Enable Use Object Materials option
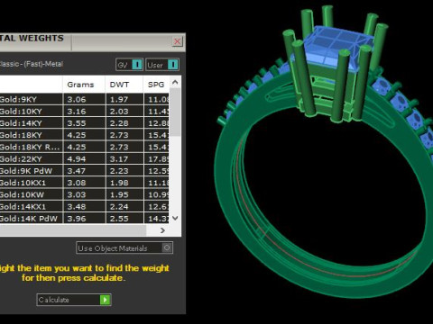Image resolution: width=433 pixels, height=324 pixels. [x=124, y=248]
